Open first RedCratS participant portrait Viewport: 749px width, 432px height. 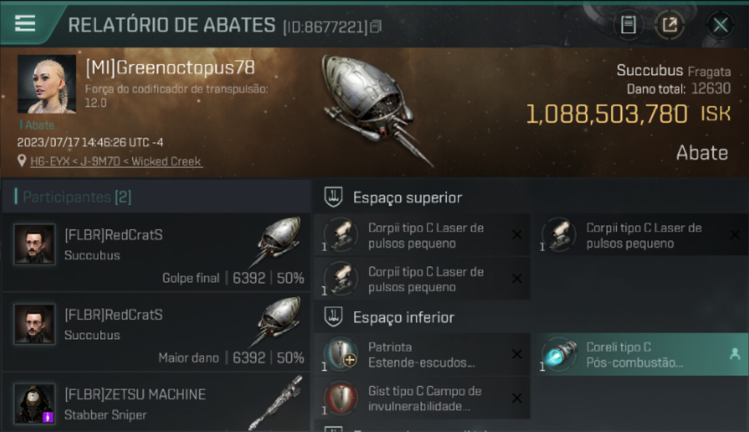35,244
